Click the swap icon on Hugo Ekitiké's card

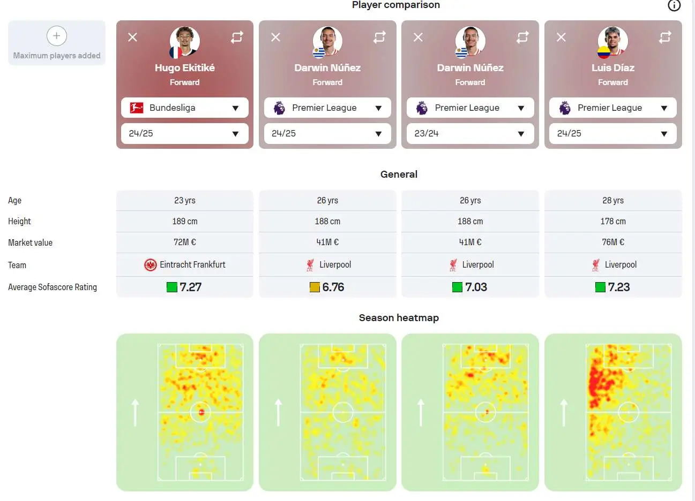coord(237,37)
